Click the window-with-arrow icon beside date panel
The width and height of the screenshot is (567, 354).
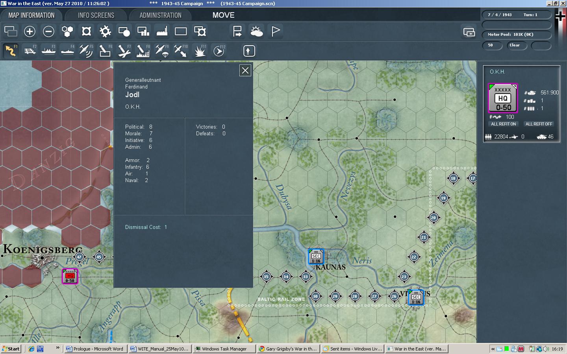click(x=469, y=32)
